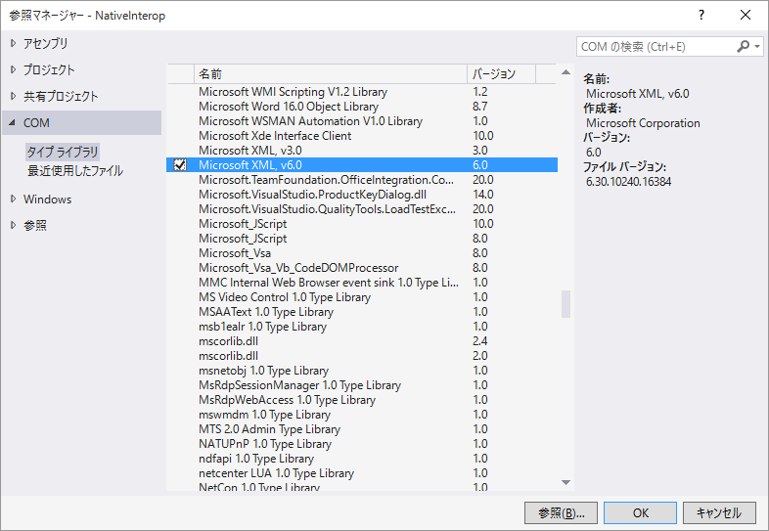Collapse the COM category

(13, 122)
